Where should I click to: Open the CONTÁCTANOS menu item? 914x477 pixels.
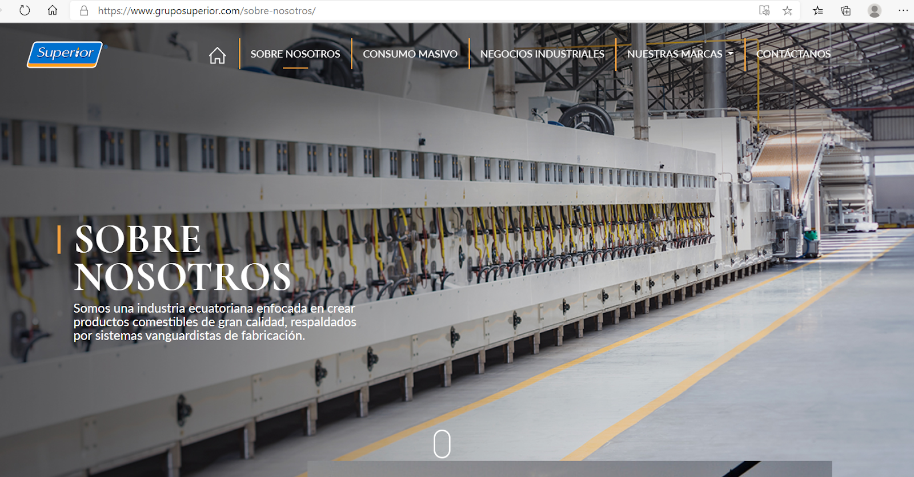(793, 54)
